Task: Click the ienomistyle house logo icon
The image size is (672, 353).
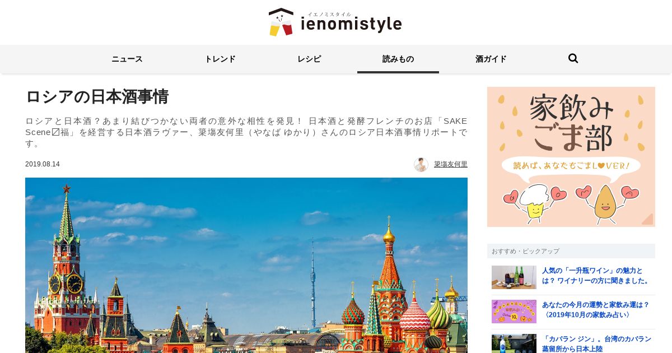Action: pyautogui.click(x=281, y=22)
